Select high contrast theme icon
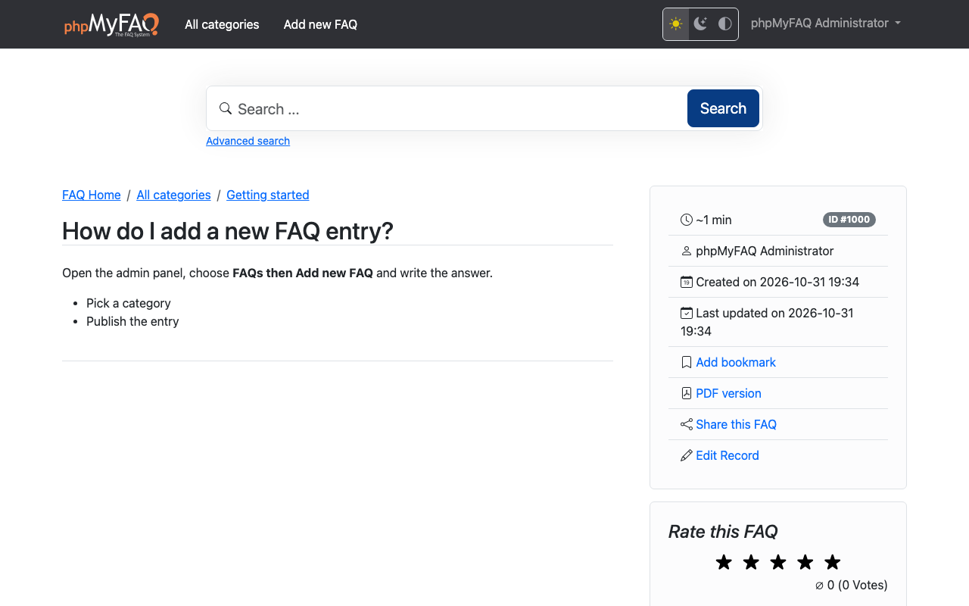Image resolution: width=969 pixels, height=606 pixels. click(x=725, y=24)
